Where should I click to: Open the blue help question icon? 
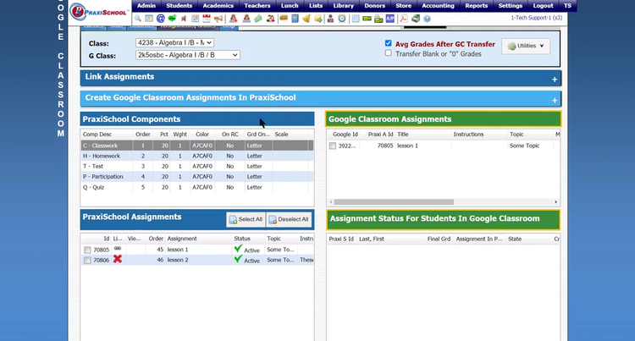coord(427,19)
